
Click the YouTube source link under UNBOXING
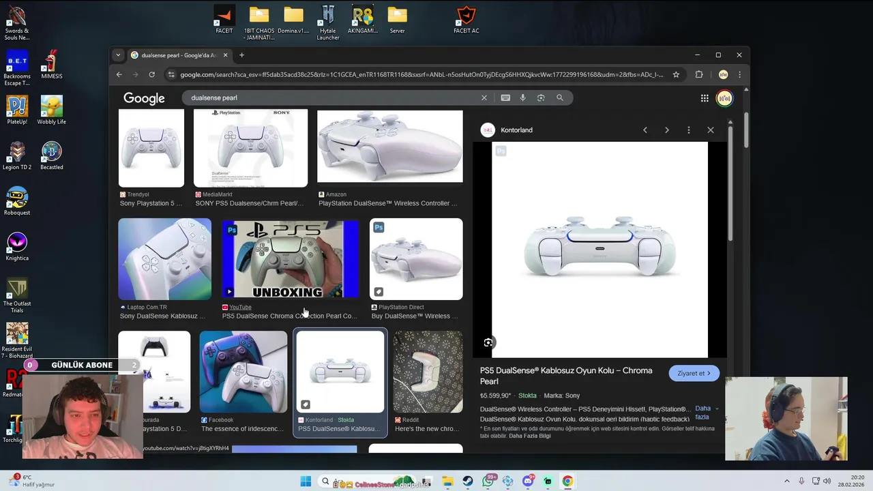[240, 308]
